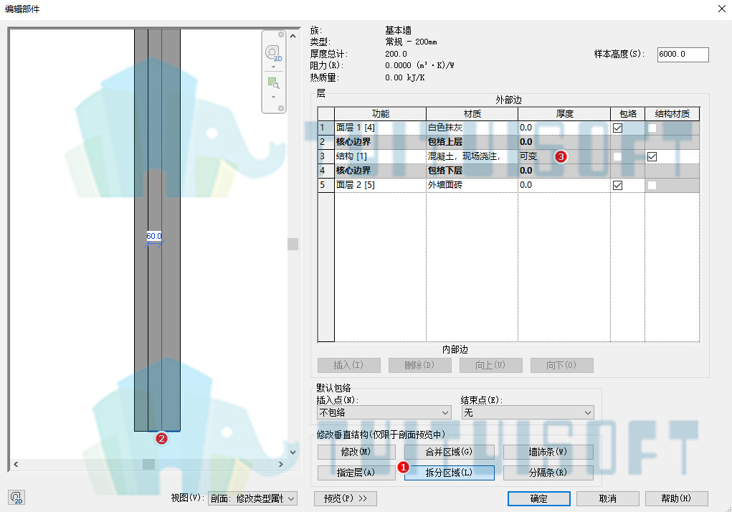Close the preview navigation bar
Screen dimensions: 732x512
281,34
